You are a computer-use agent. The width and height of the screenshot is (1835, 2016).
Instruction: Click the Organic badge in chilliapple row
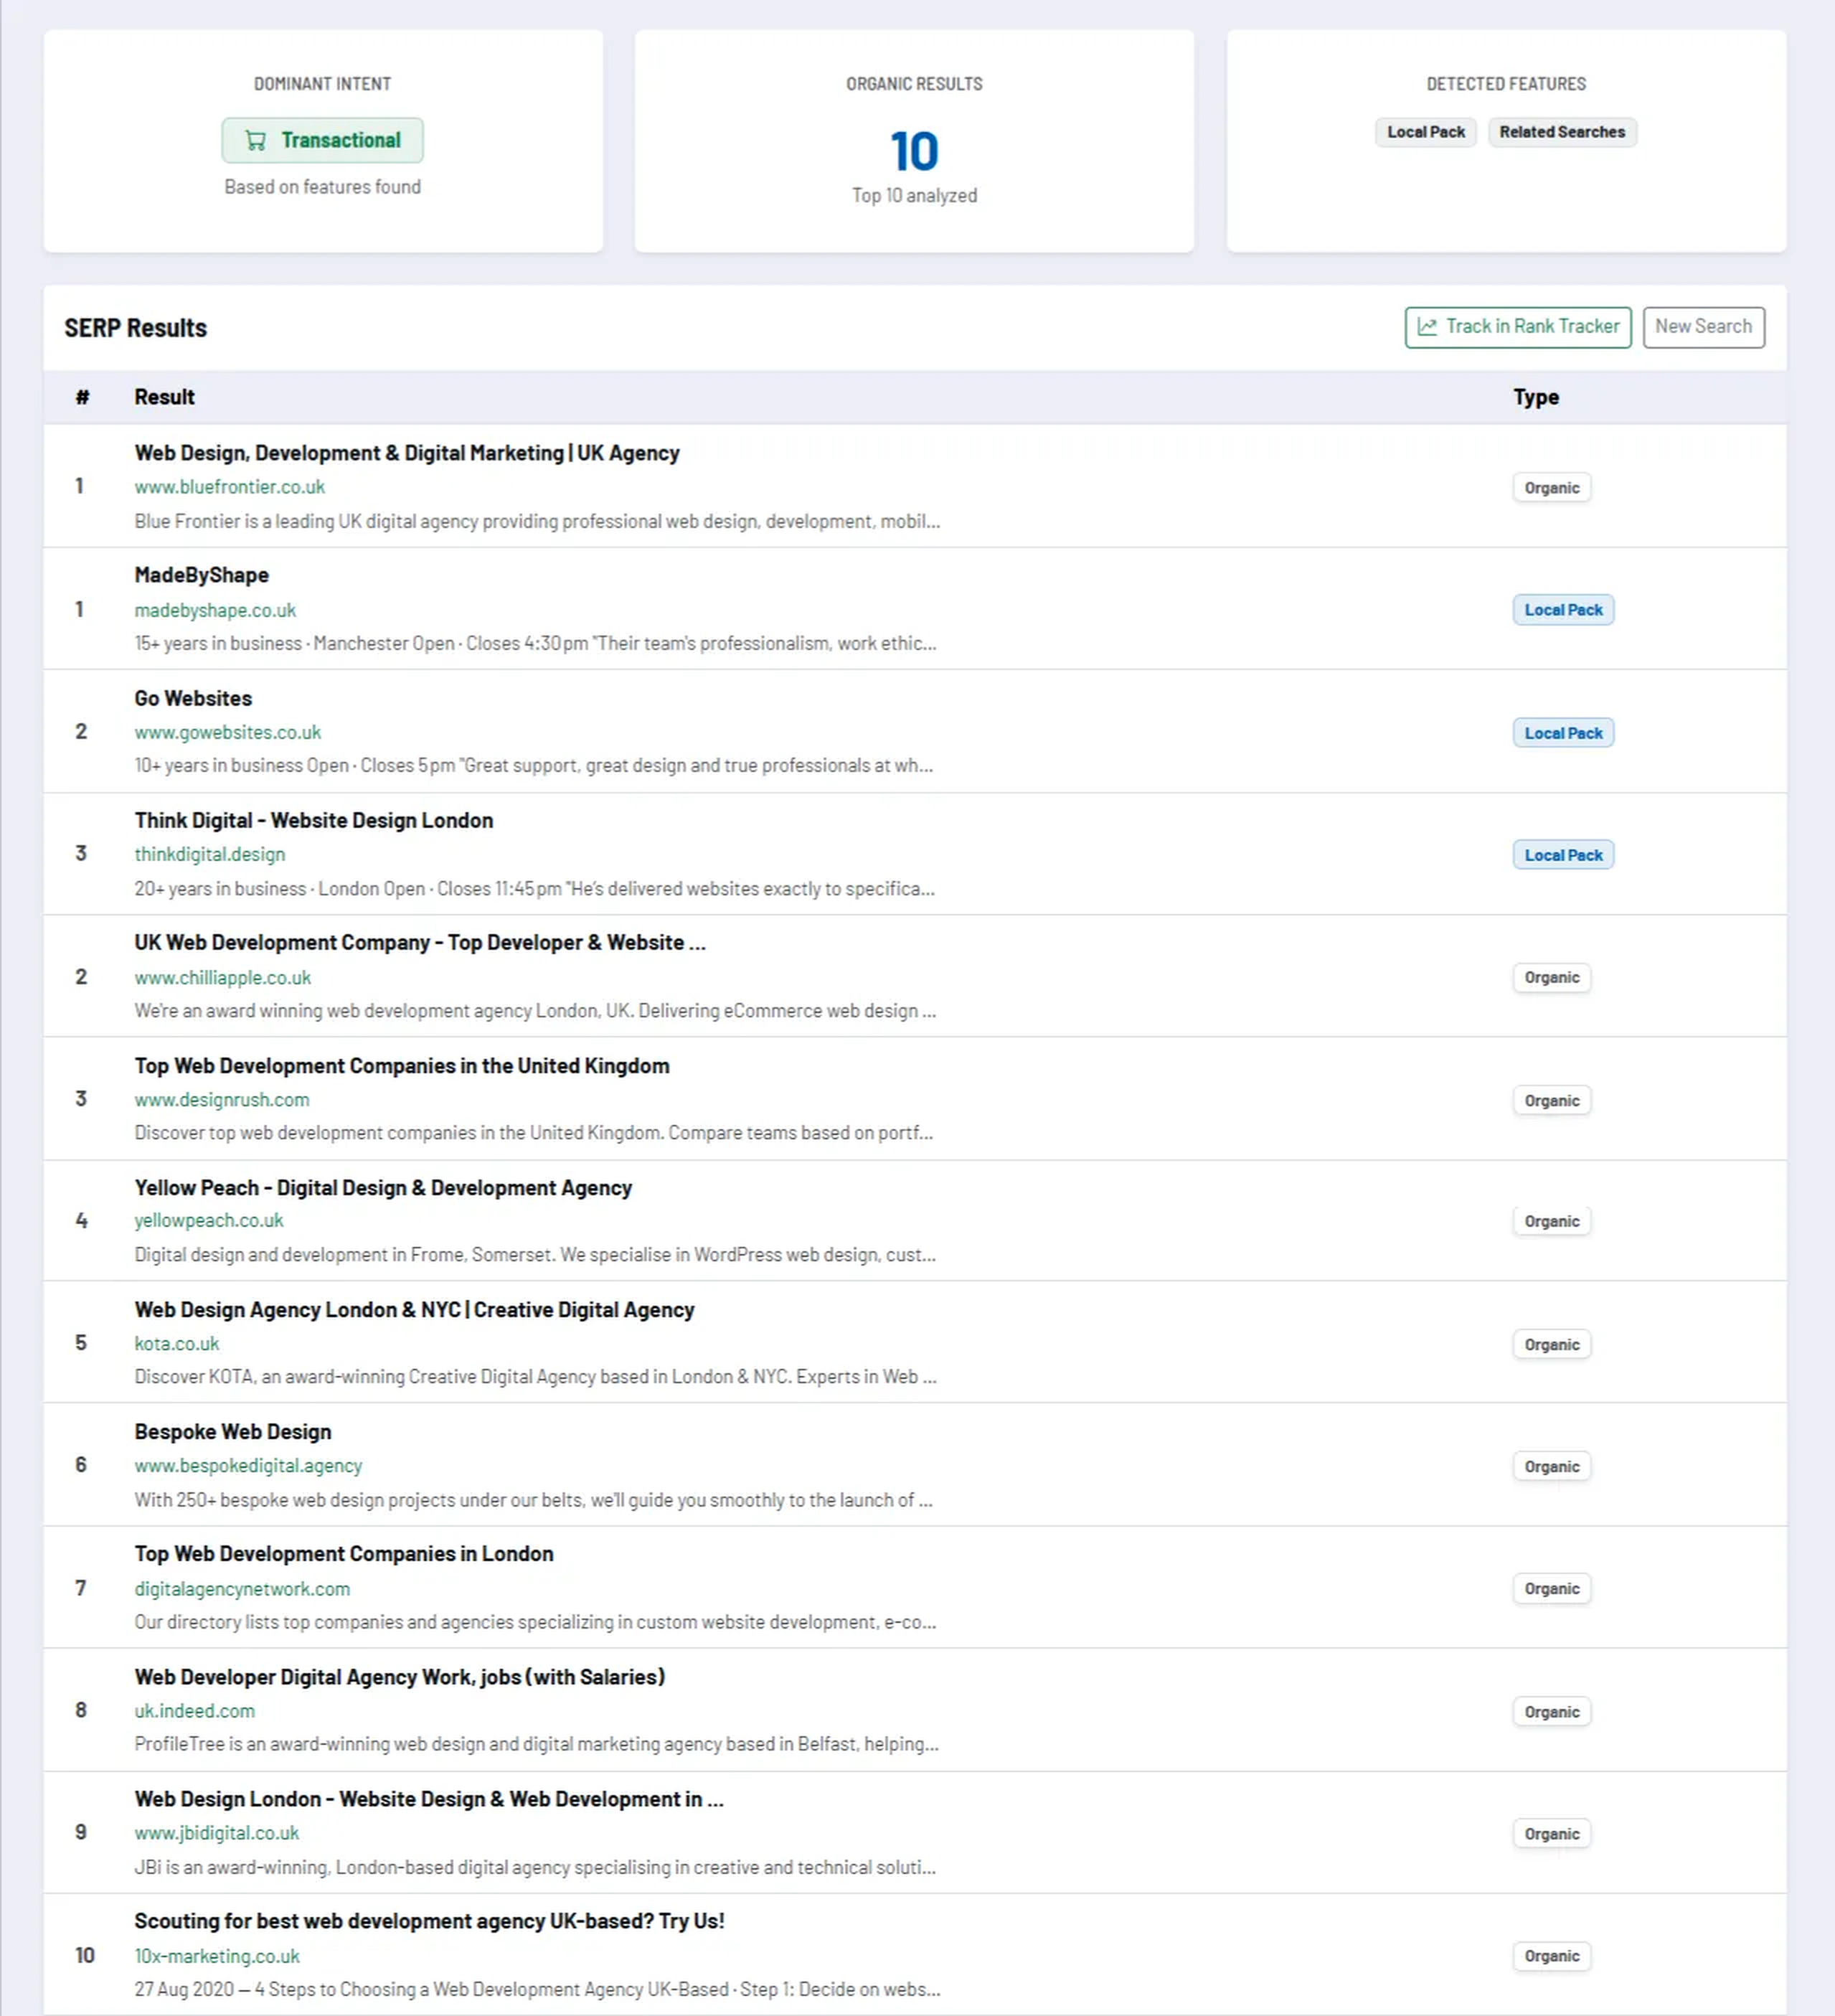pyautogui.click(x=1551, y=977)
